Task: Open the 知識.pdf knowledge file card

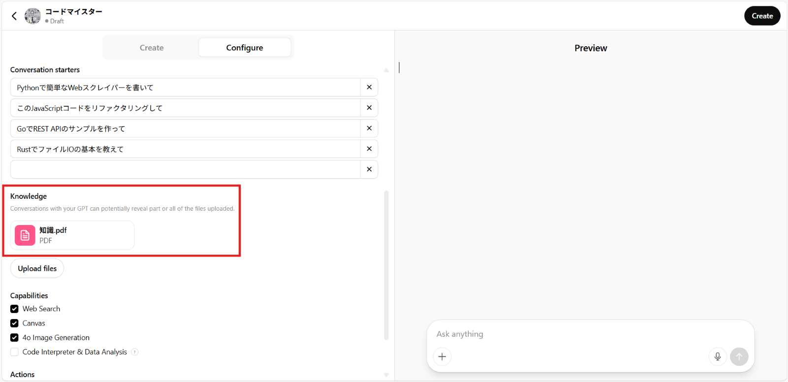Action: [72, 235]
